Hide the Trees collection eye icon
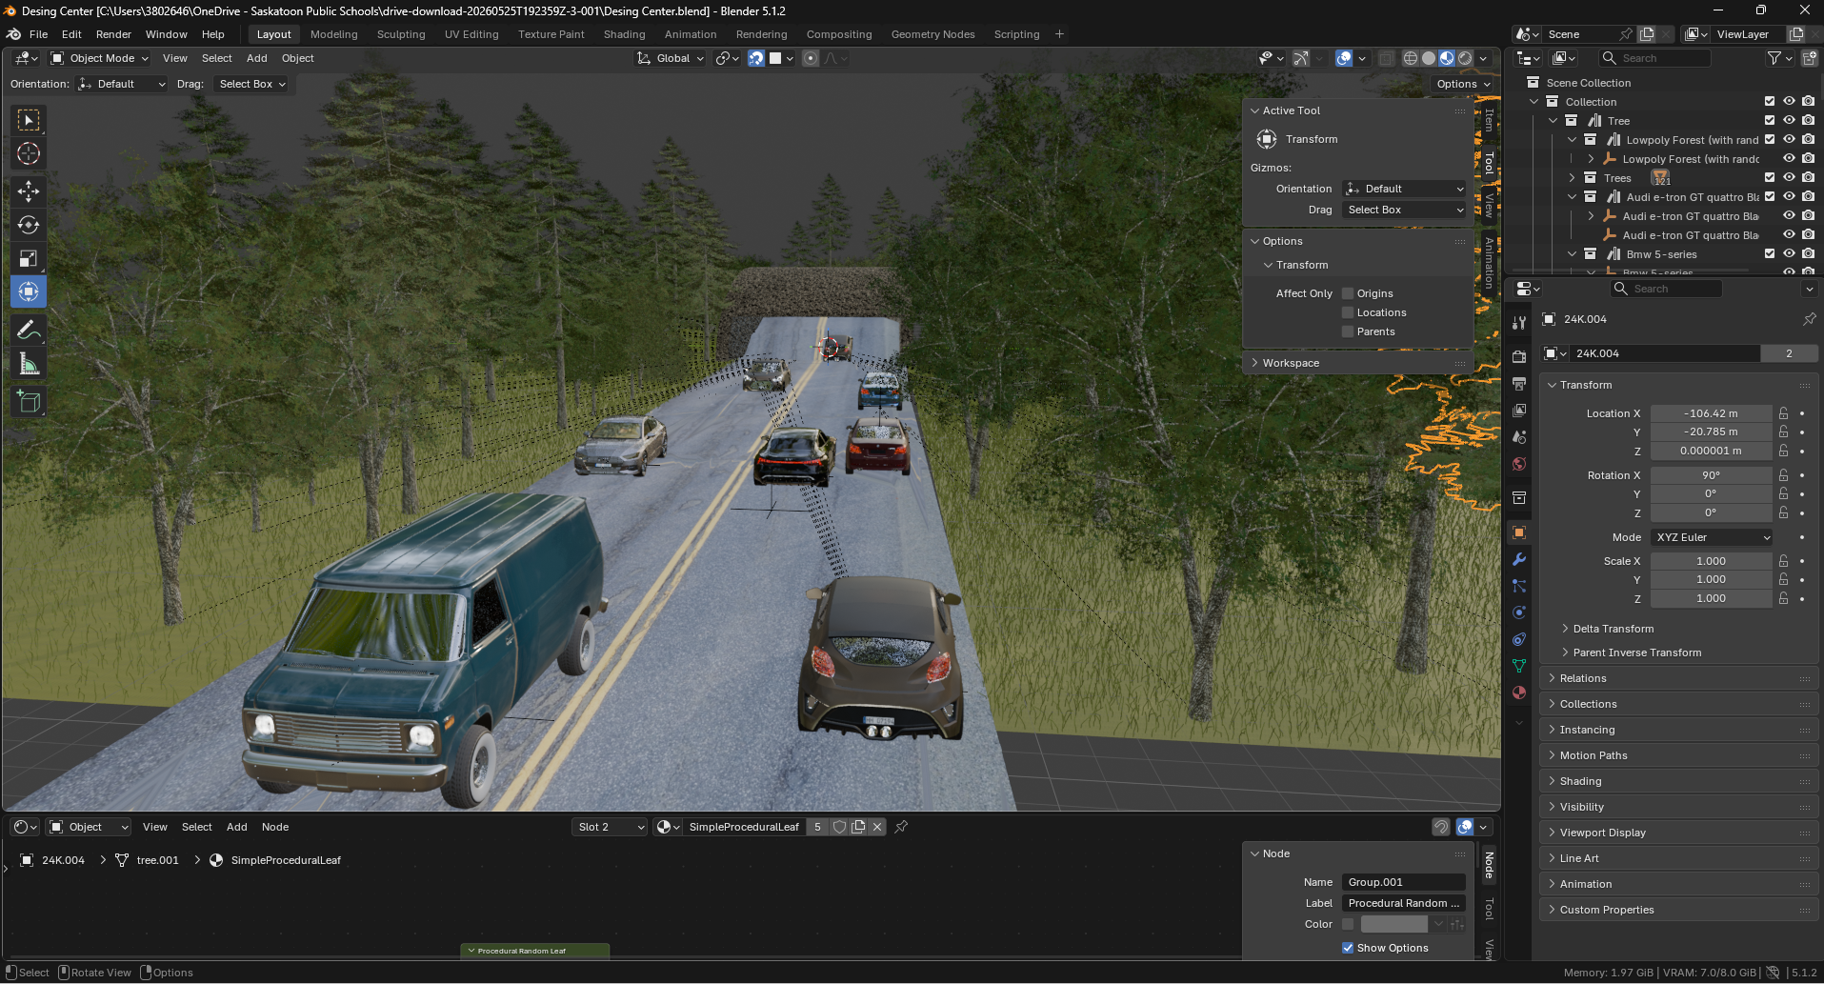Screen dimensions: 1824x984 click(x=1789, y=178)
